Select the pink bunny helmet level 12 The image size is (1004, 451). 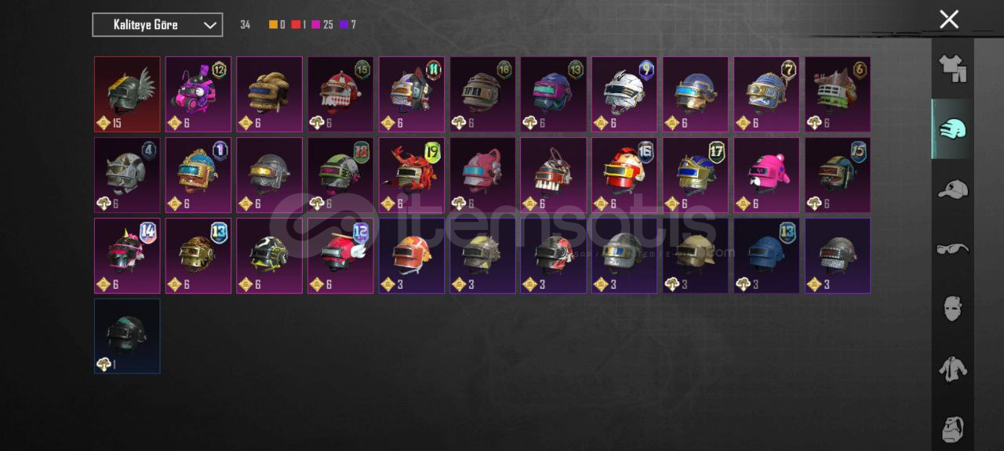198,94
